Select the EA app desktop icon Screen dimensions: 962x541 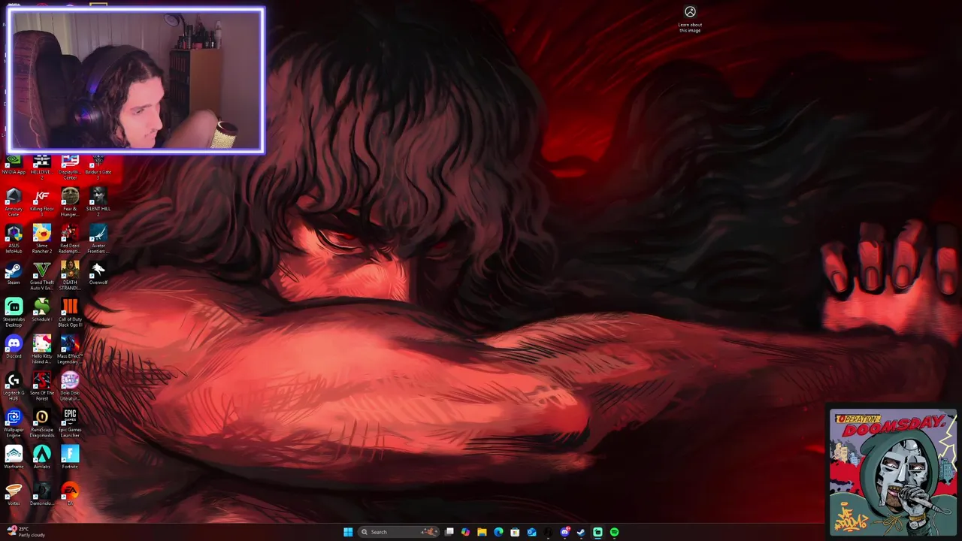click(70, 494)
